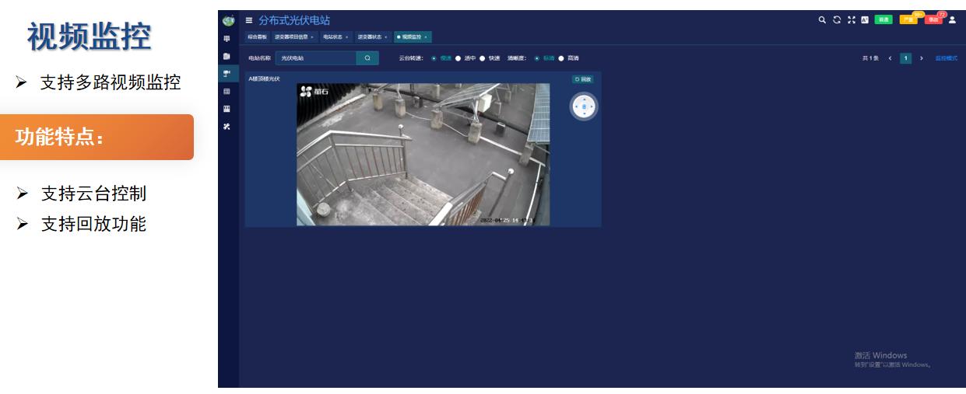Click the yellow alarm badge button
966x394 pixels.
pos(908,20)
